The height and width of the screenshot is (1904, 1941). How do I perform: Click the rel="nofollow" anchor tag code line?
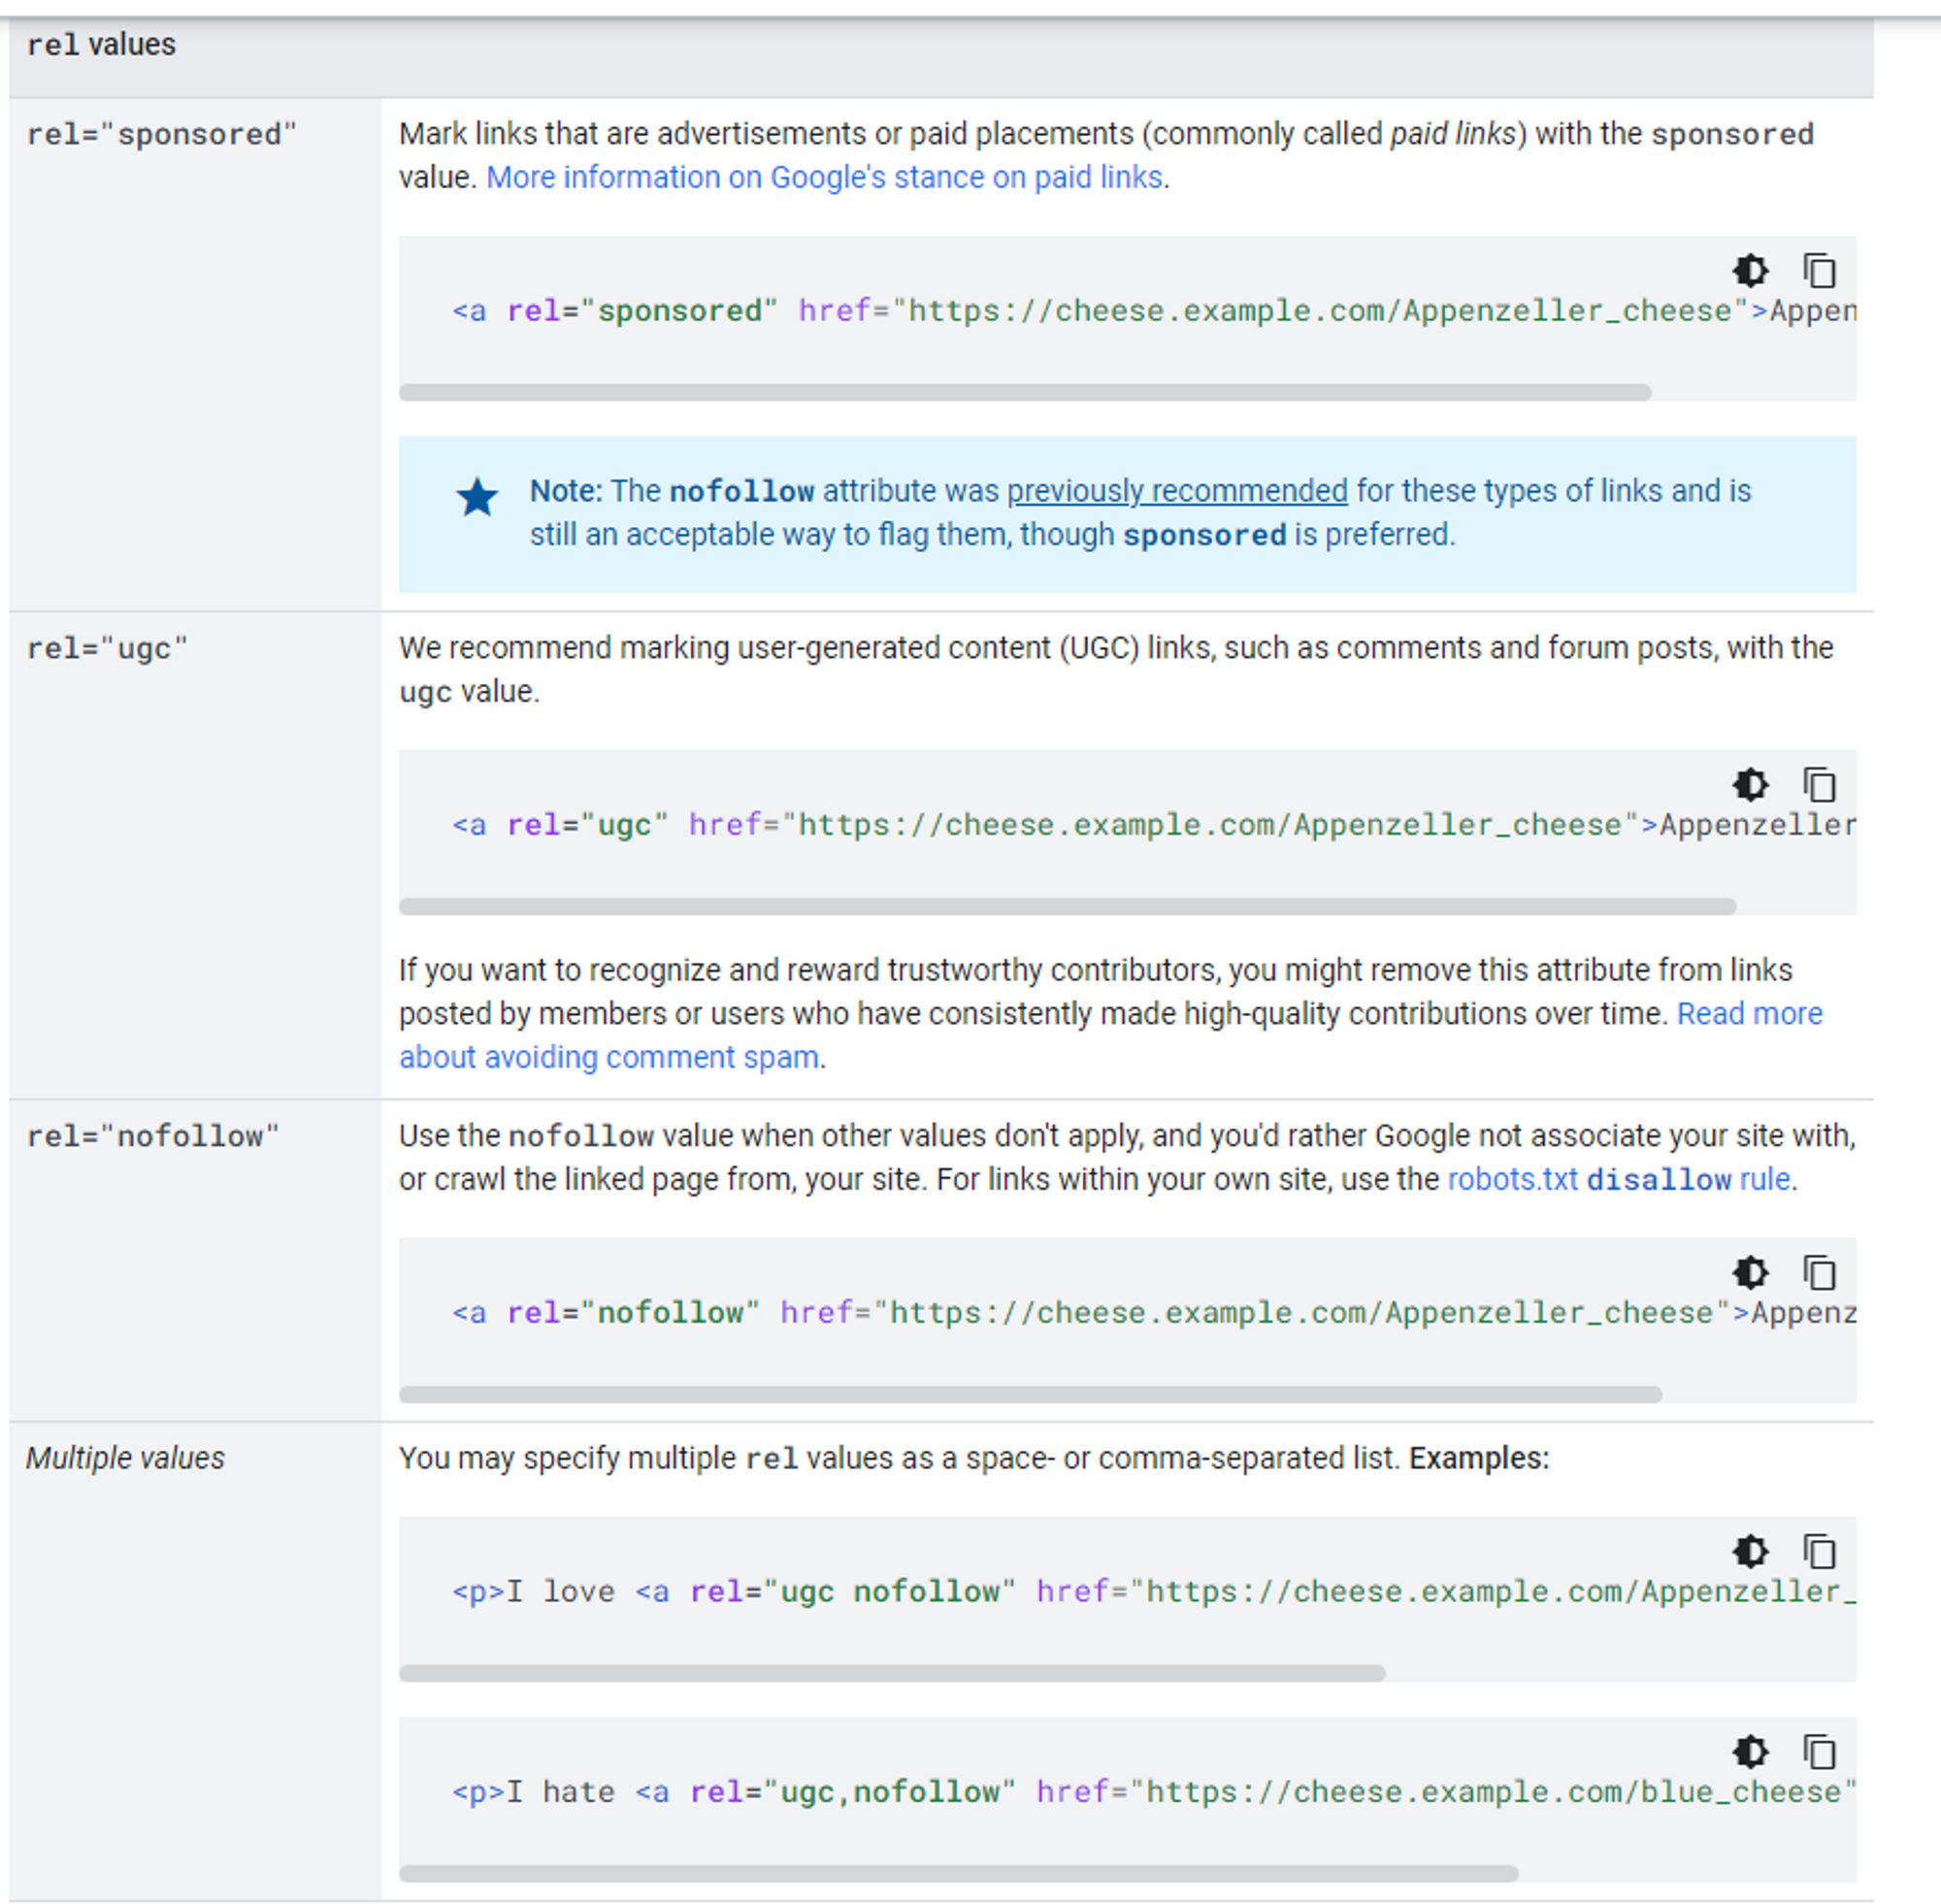1154,1314
